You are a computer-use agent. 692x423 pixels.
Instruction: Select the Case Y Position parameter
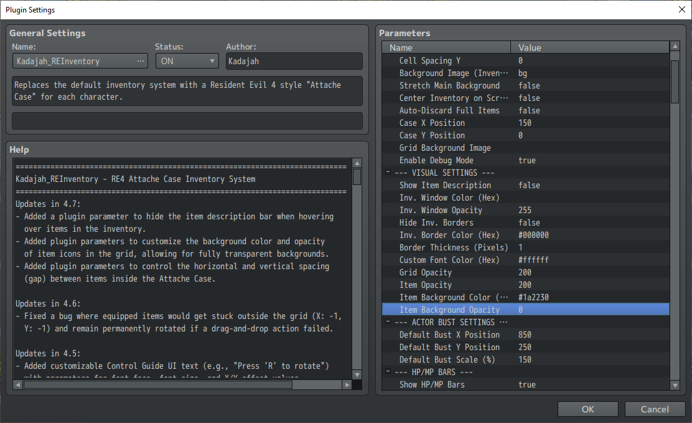pyautogui.click(x=526, y=135)
